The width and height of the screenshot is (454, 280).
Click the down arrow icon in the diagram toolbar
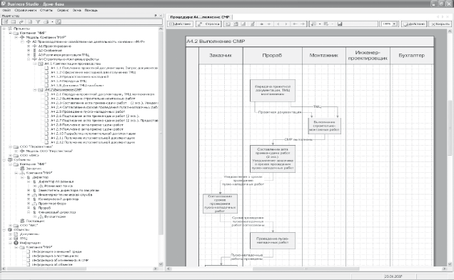(x=269, y=24)
